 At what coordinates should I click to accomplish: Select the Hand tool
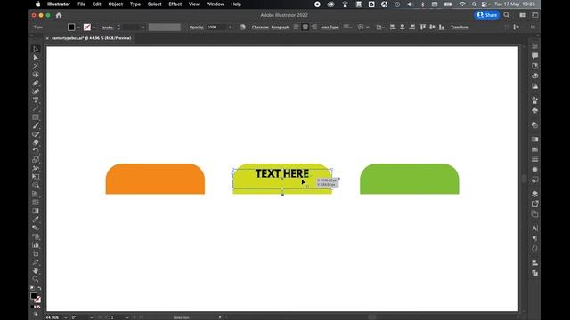click(x=36, y=270)
